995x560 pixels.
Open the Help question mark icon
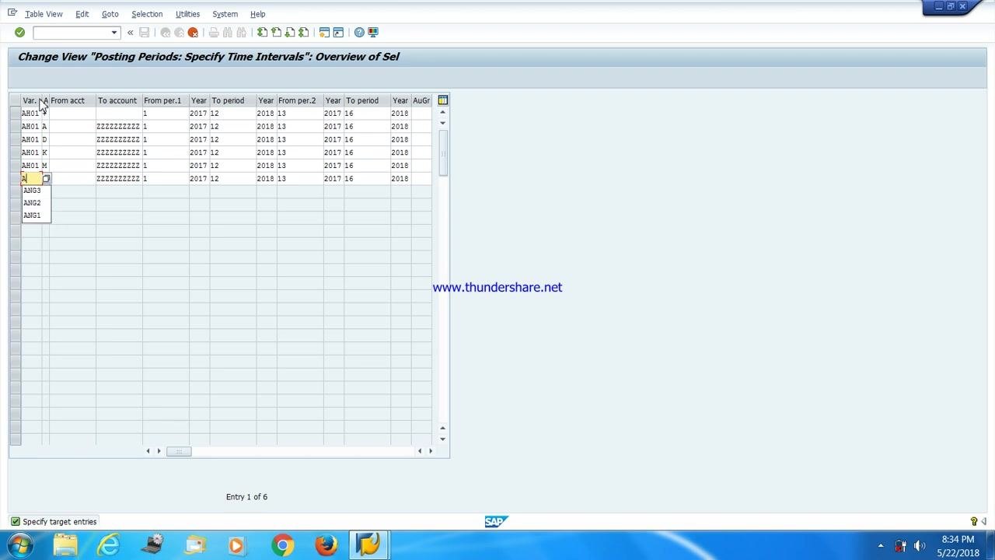tap(359, 33)
